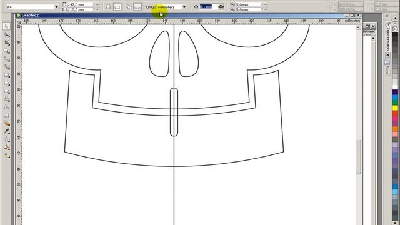Viewport: 400px width, 225px height.
Task: Open the Transformation docker tab
Action: (387, 36)
